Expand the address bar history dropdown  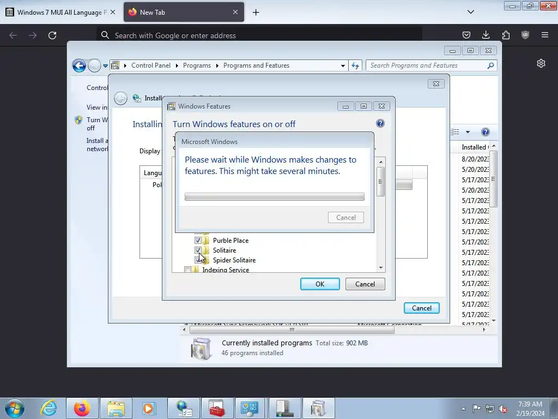343,65
